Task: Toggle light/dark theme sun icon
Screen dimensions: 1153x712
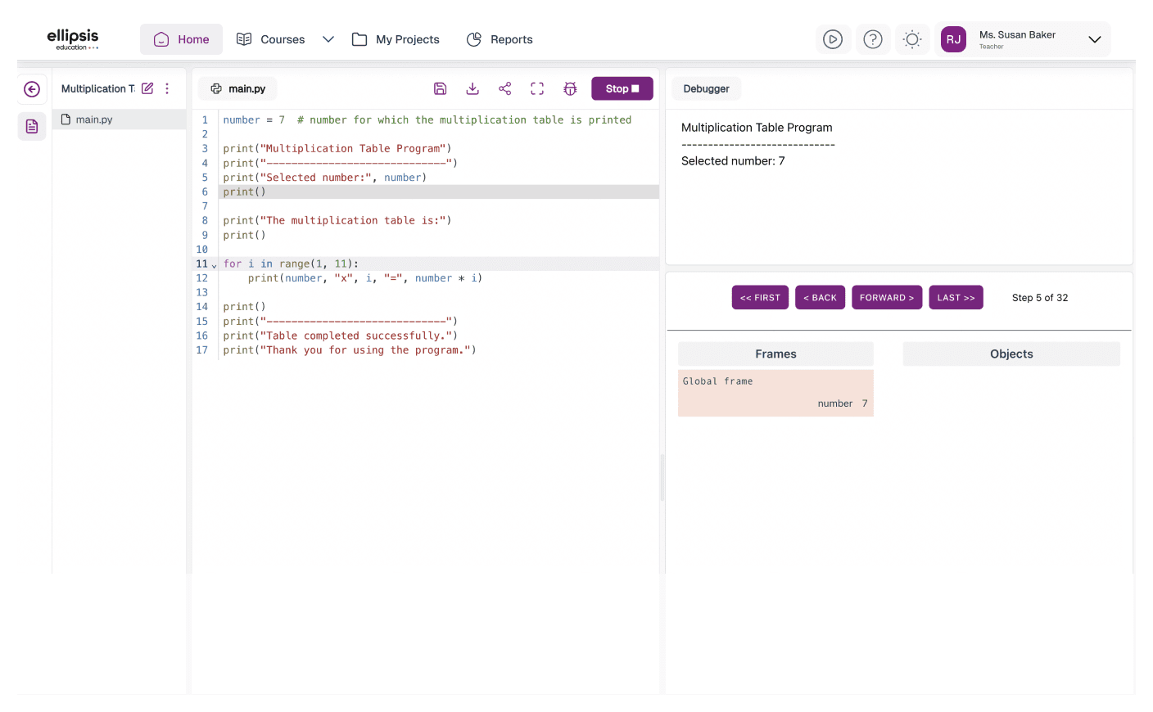Action: (x=912, y=39)
